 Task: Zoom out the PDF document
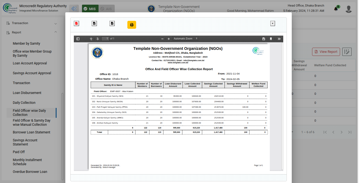click(x=162, y=39)
